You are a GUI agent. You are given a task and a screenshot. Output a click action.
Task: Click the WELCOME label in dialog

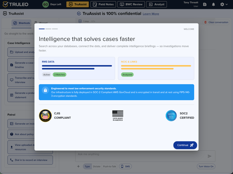(x=189, y=29)
